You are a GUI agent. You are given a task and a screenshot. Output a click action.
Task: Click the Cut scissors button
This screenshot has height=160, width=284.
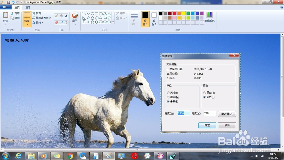(x=15, y=13)
